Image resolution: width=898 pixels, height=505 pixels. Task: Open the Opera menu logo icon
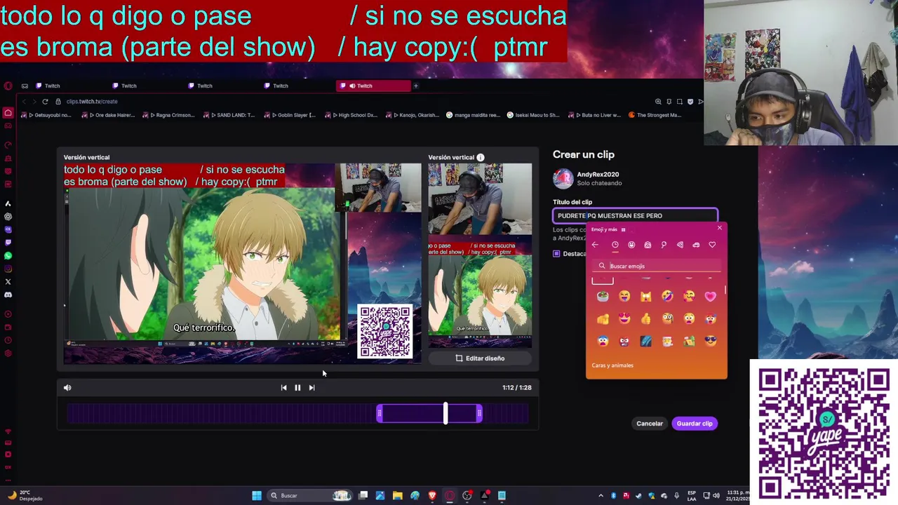[8, 86]
